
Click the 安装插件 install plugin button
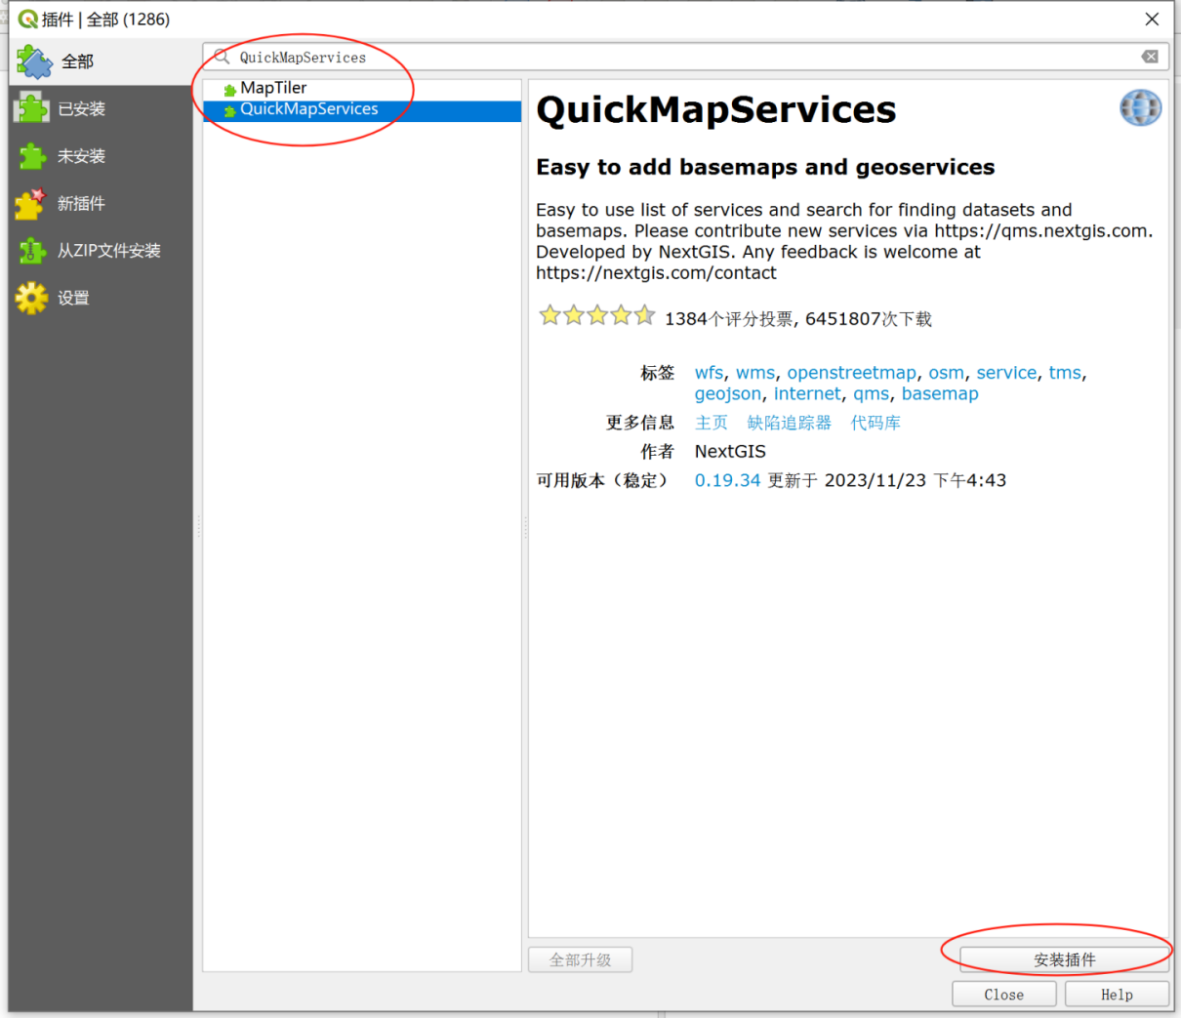coord(1064,959)
